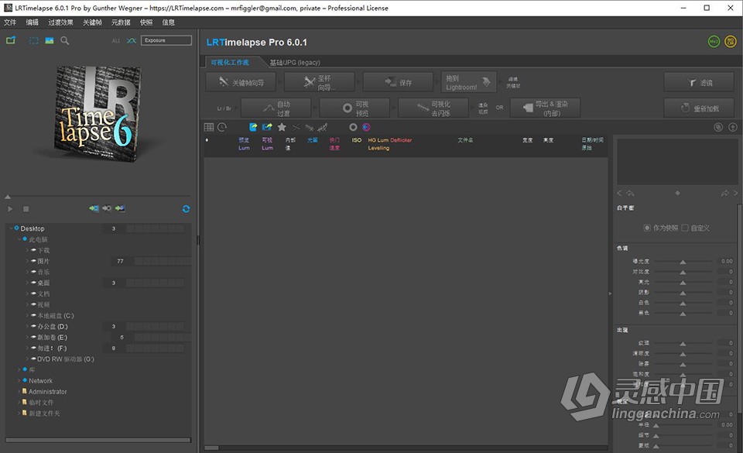Click the blue crossed curves icon

132,41
